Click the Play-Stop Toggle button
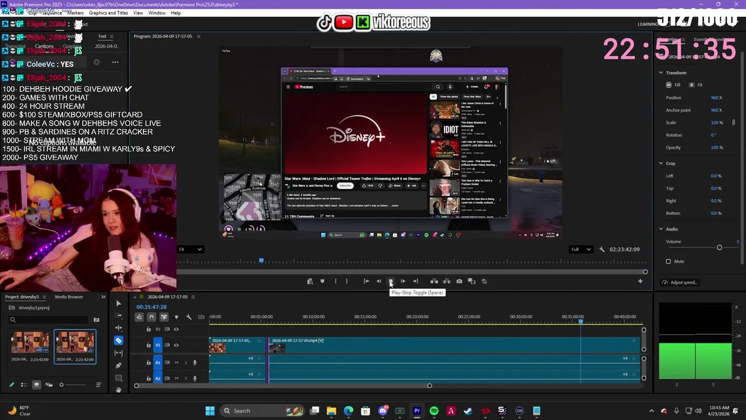Screen dimensions: 746x420 390,281
